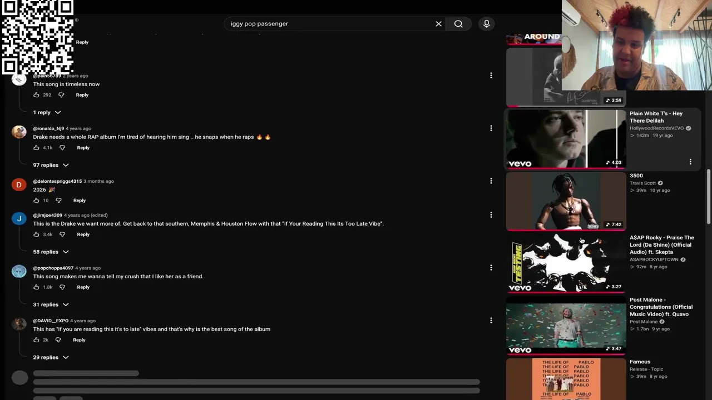Dislike the 'This song is timeless now' comment
Image resolution: width=712 pixels, height=400 pixels.
[61, 95]
